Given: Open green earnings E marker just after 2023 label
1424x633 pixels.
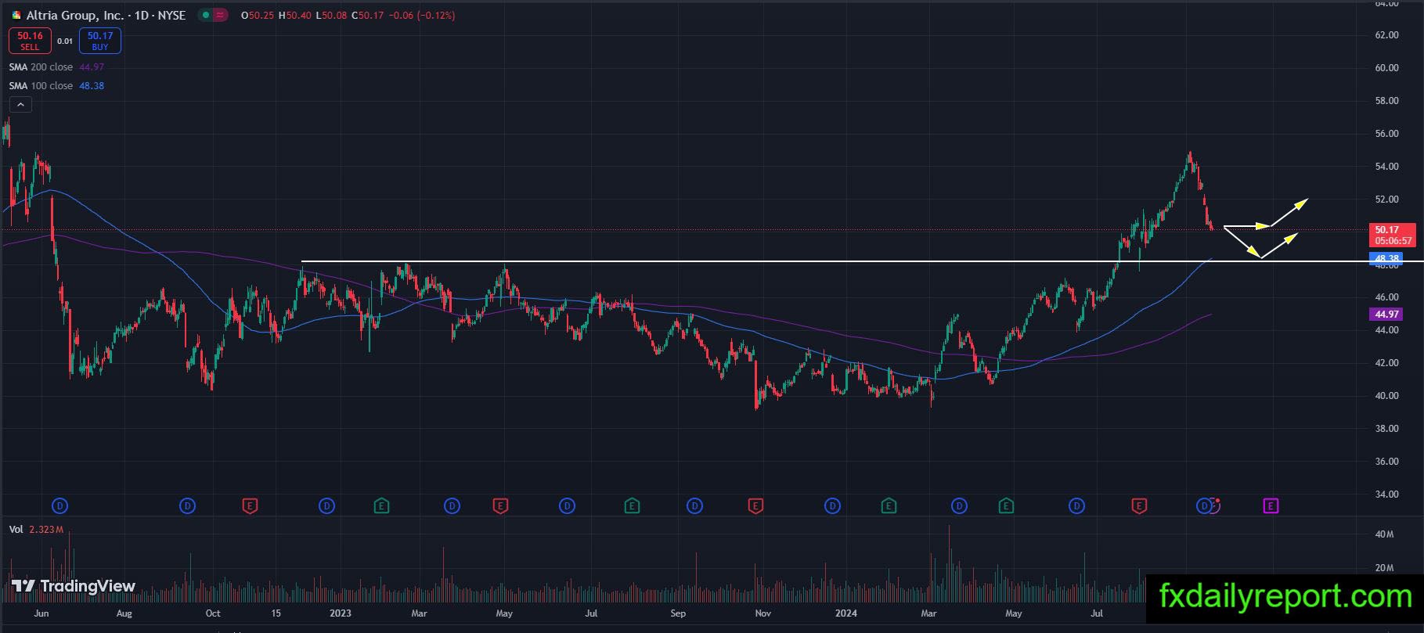Looking at the screenshot, I should pos(381,506).
